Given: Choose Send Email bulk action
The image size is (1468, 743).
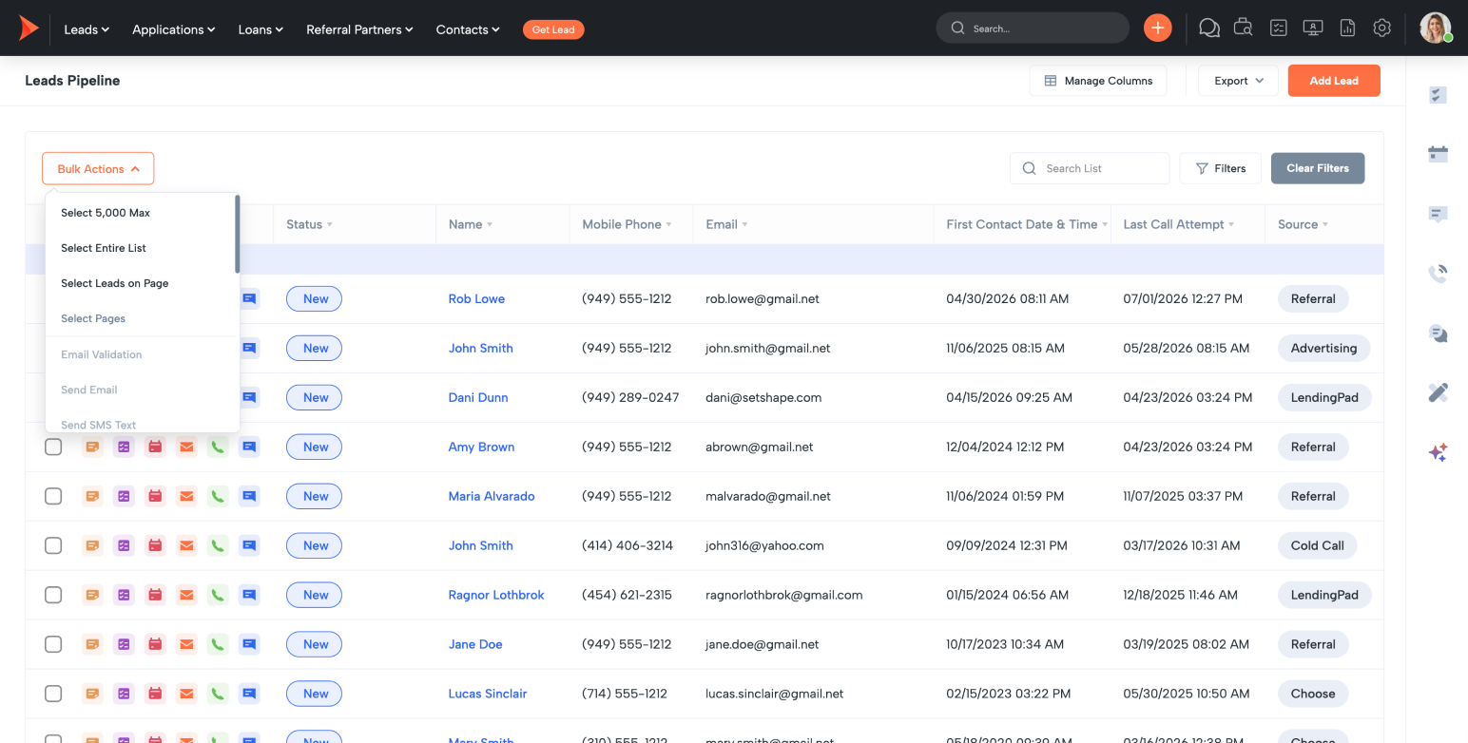Looking at the screenshot, I should click(x=89, y=390).
